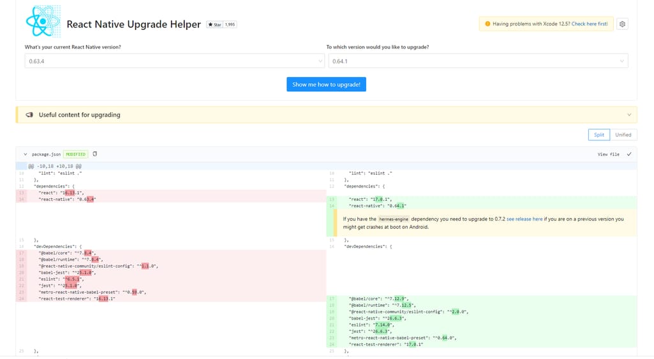Open the see release here link

pos(524,219)
